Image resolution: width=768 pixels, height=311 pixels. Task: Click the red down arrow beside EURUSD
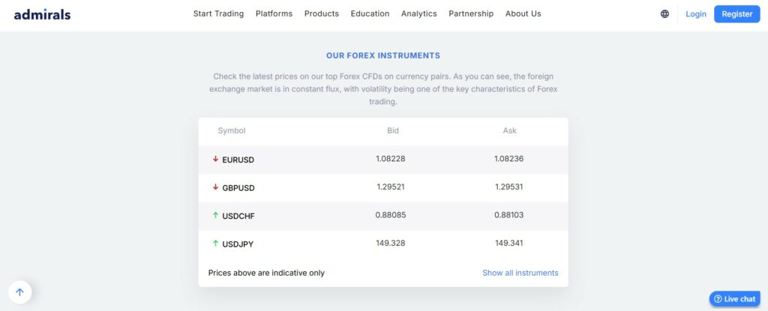[x=215, y=159]
